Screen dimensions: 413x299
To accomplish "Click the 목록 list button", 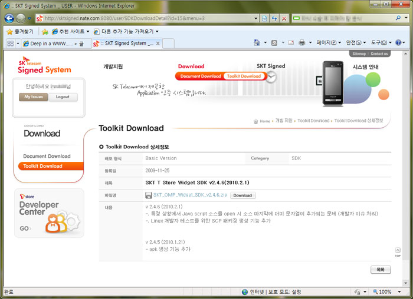I will click(381, 270).
